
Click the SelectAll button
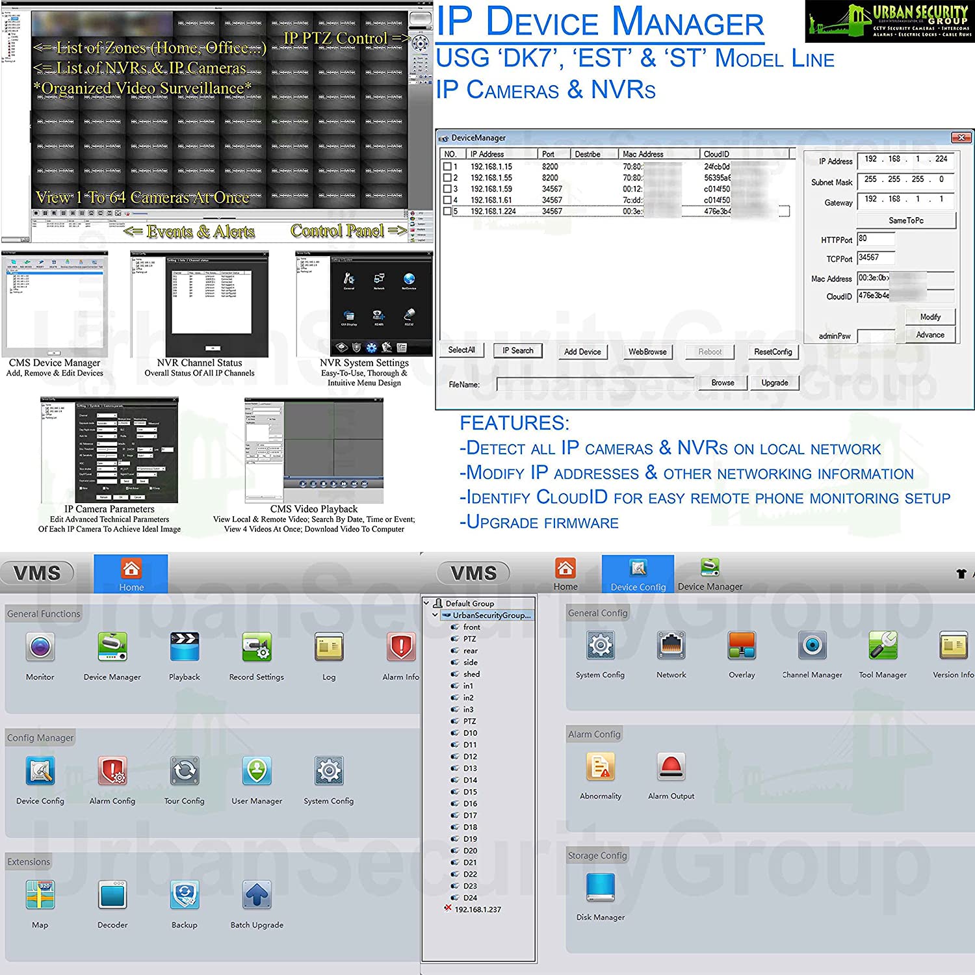click(461, 350)
